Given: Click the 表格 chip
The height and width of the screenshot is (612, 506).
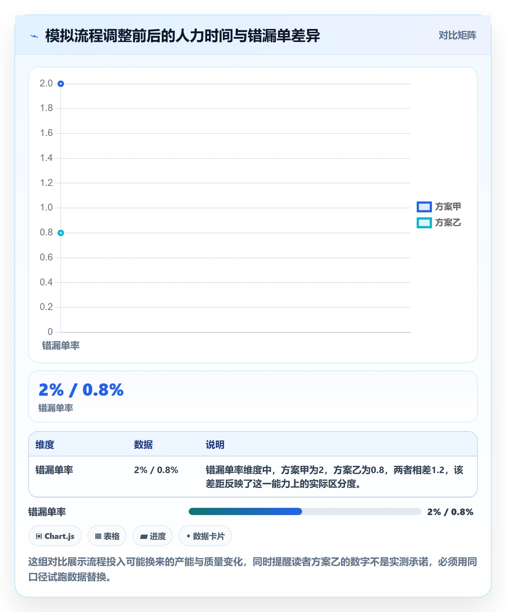Looking at the screenshot, I should click(107, 536).
